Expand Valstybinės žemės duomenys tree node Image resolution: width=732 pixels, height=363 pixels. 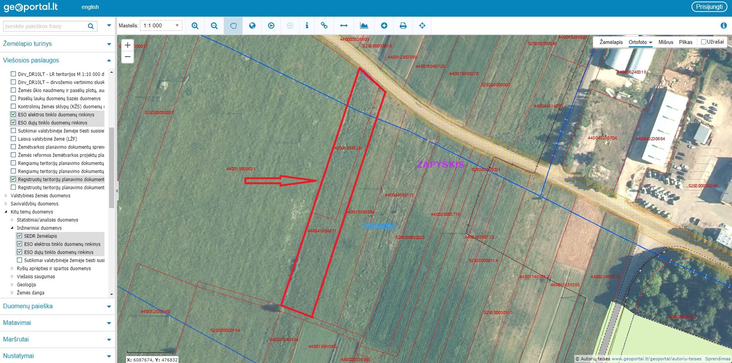pyautogui.click(x=6, y=196)
